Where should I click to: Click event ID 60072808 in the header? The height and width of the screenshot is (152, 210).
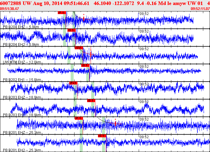click(x=11, y=3)
